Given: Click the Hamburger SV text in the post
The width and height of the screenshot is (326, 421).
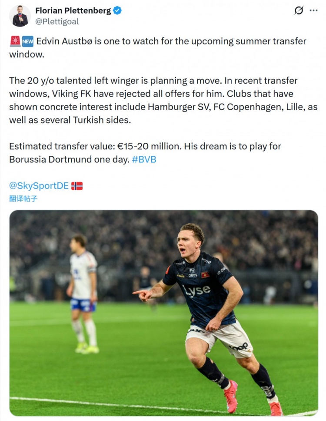Looking at the screenshot, I should pyautogui.click(x=179, y=107).
